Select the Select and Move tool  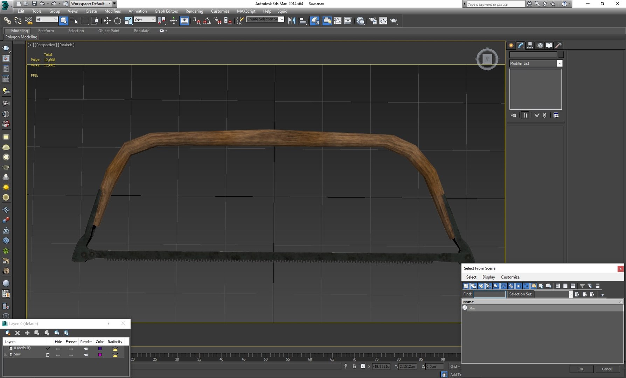[107, 21]
